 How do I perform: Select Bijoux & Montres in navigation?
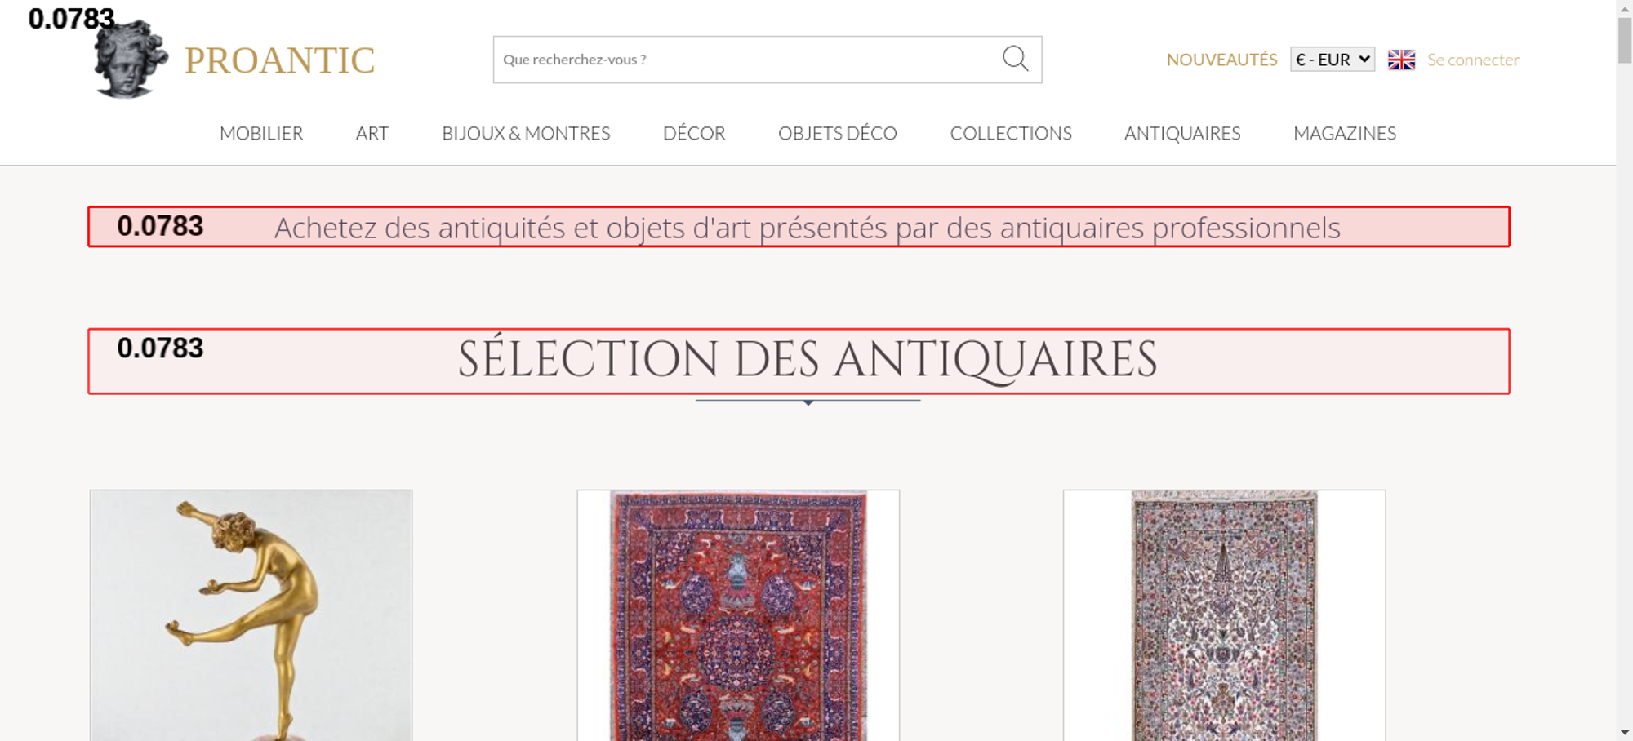click(x=526, y=133)
